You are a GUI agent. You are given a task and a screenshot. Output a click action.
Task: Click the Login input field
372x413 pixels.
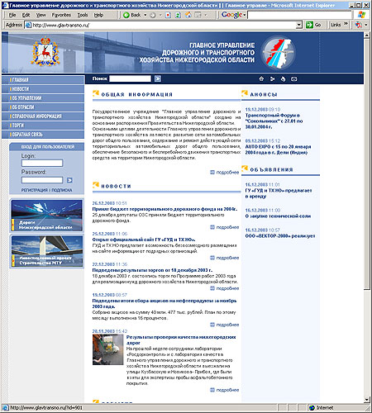42,163
